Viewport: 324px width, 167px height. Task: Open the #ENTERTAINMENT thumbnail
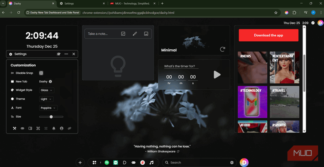[284, 68]
